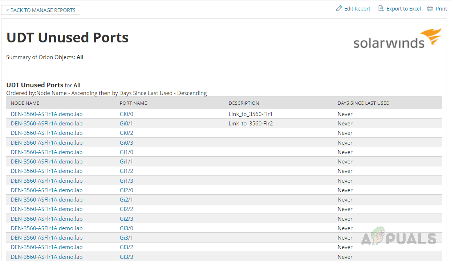
Task: Open the Gi1/3 port link
Action: tap(126, 181)
